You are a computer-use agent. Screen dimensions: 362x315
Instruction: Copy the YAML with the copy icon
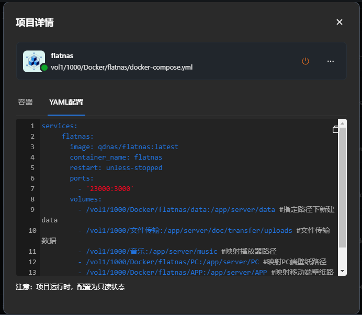click(336, 129)
